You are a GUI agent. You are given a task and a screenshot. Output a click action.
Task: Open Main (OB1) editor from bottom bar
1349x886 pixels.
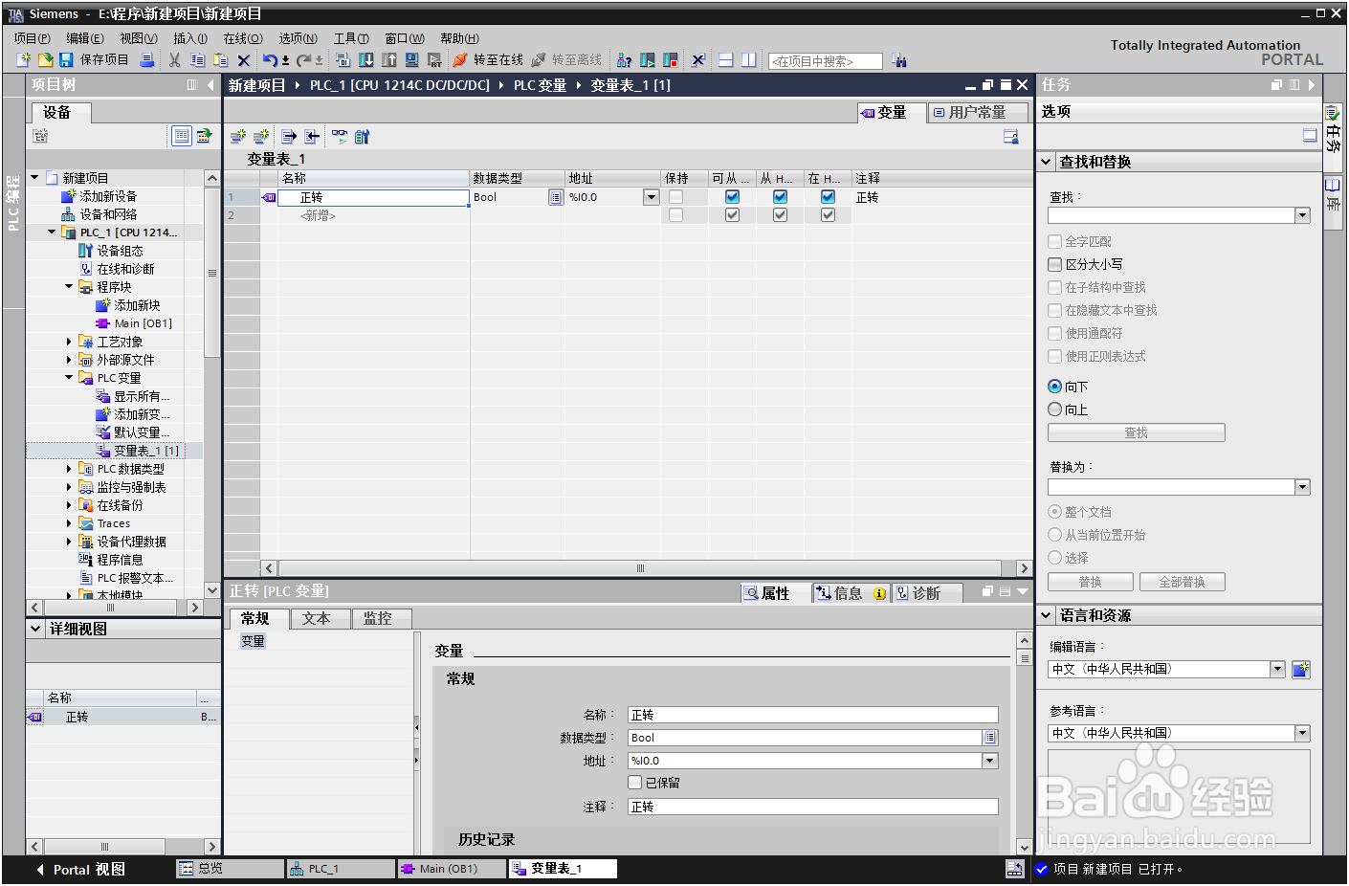pyautogui.click(x=451, y=869)
